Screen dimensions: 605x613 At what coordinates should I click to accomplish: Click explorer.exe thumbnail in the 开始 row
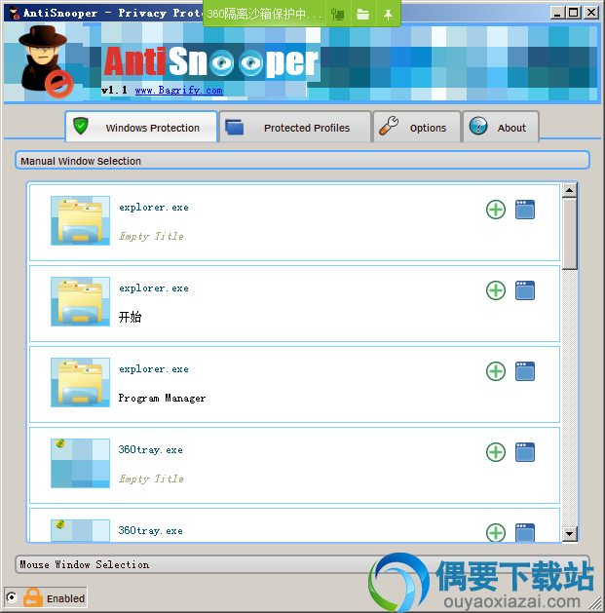(x=80, y=302)
